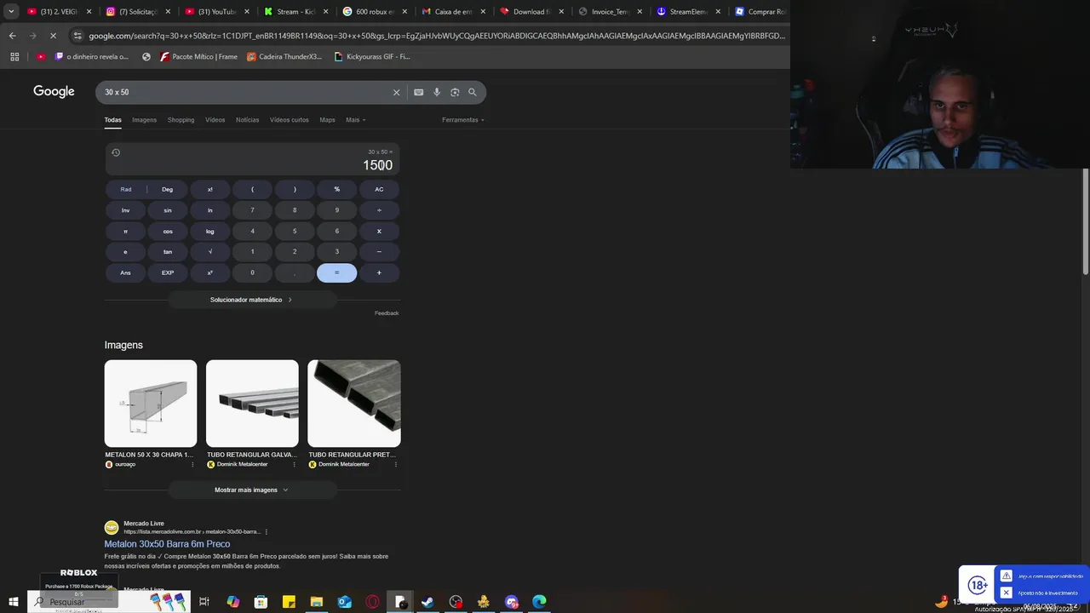Open Copilot from the taskbar
This screenshot has height=613, width=1090.
point(232,602)
